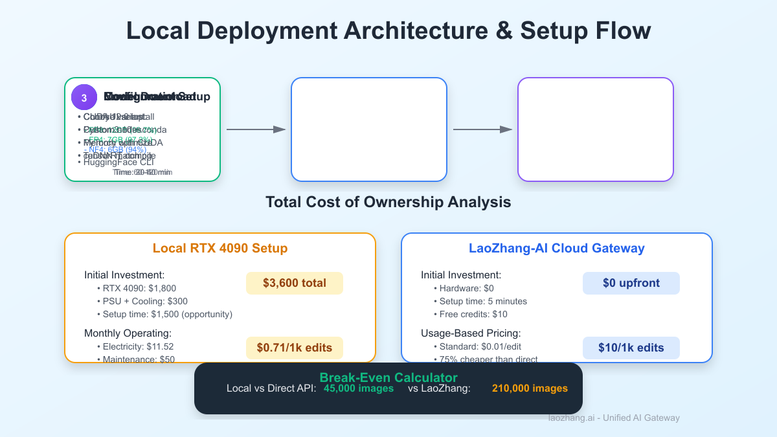The image size is (777, 437).
Task: Open the Total Cost of Ownership Analysis section
Action: click(x=388, y=202)
